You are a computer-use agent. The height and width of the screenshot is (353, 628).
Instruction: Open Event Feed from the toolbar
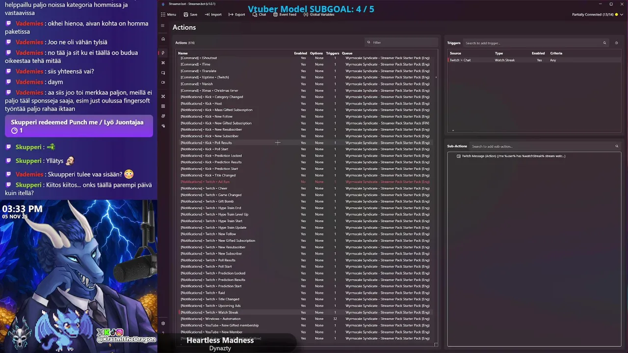tap(285, 15)
